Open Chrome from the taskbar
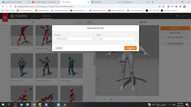Viewport: 191px width, 107px height. click(34, 104)
